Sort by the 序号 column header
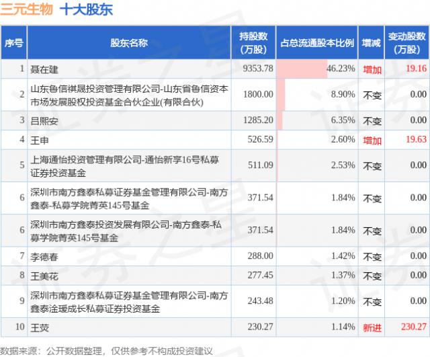The height and width of the screenshot is (357, 430). [13, 43]
